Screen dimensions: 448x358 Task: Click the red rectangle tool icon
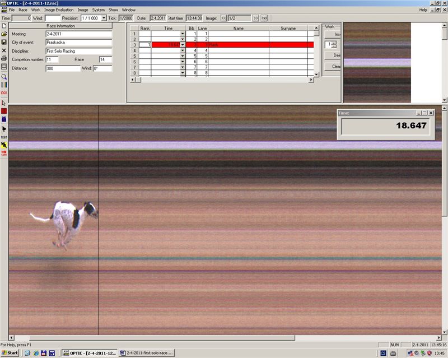click(4, 111)
